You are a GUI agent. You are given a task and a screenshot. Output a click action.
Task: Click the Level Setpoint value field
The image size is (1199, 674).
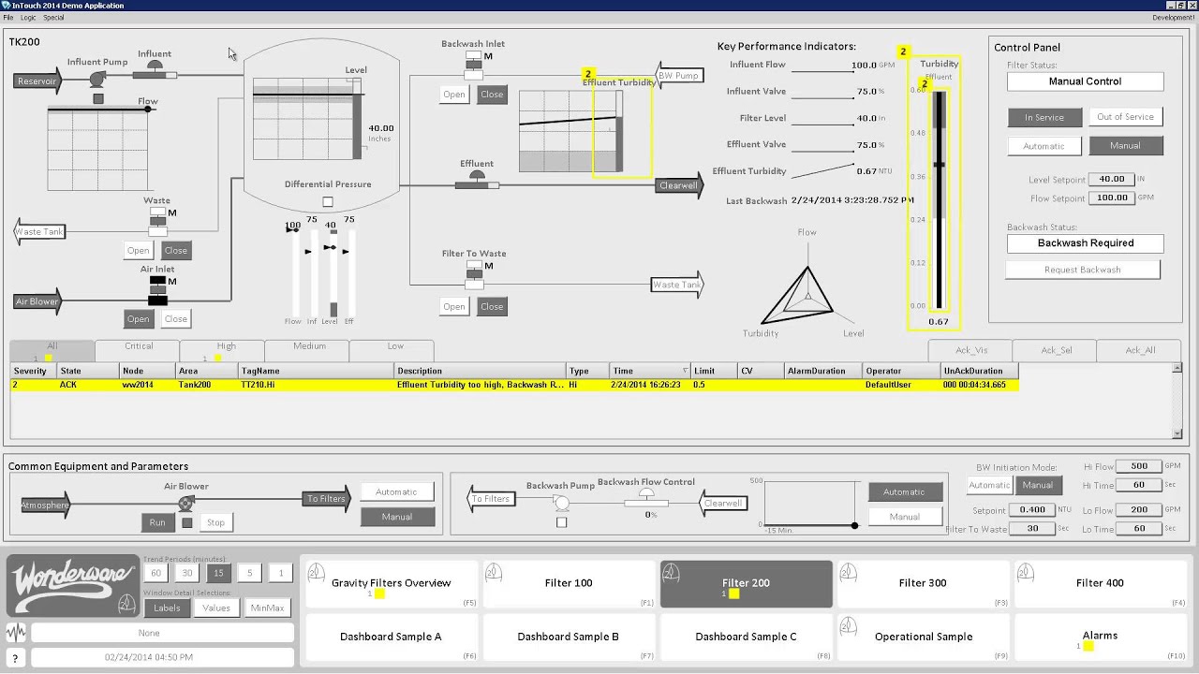coord(1111,178)
